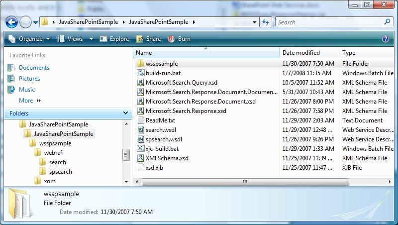Open the Organize dropdown arrow

click(48, 39)
